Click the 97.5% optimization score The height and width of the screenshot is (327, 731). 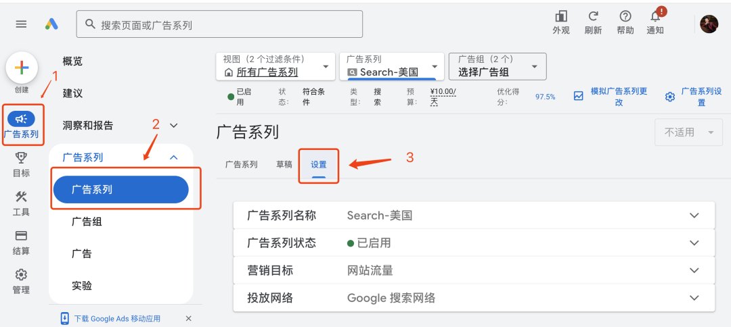click(x=545, y=97)
